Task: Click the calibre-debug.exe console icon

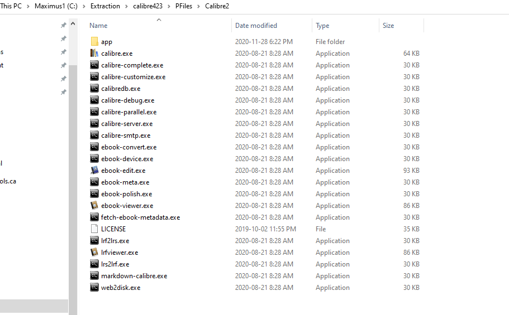Action: click(x=94, y=100)
